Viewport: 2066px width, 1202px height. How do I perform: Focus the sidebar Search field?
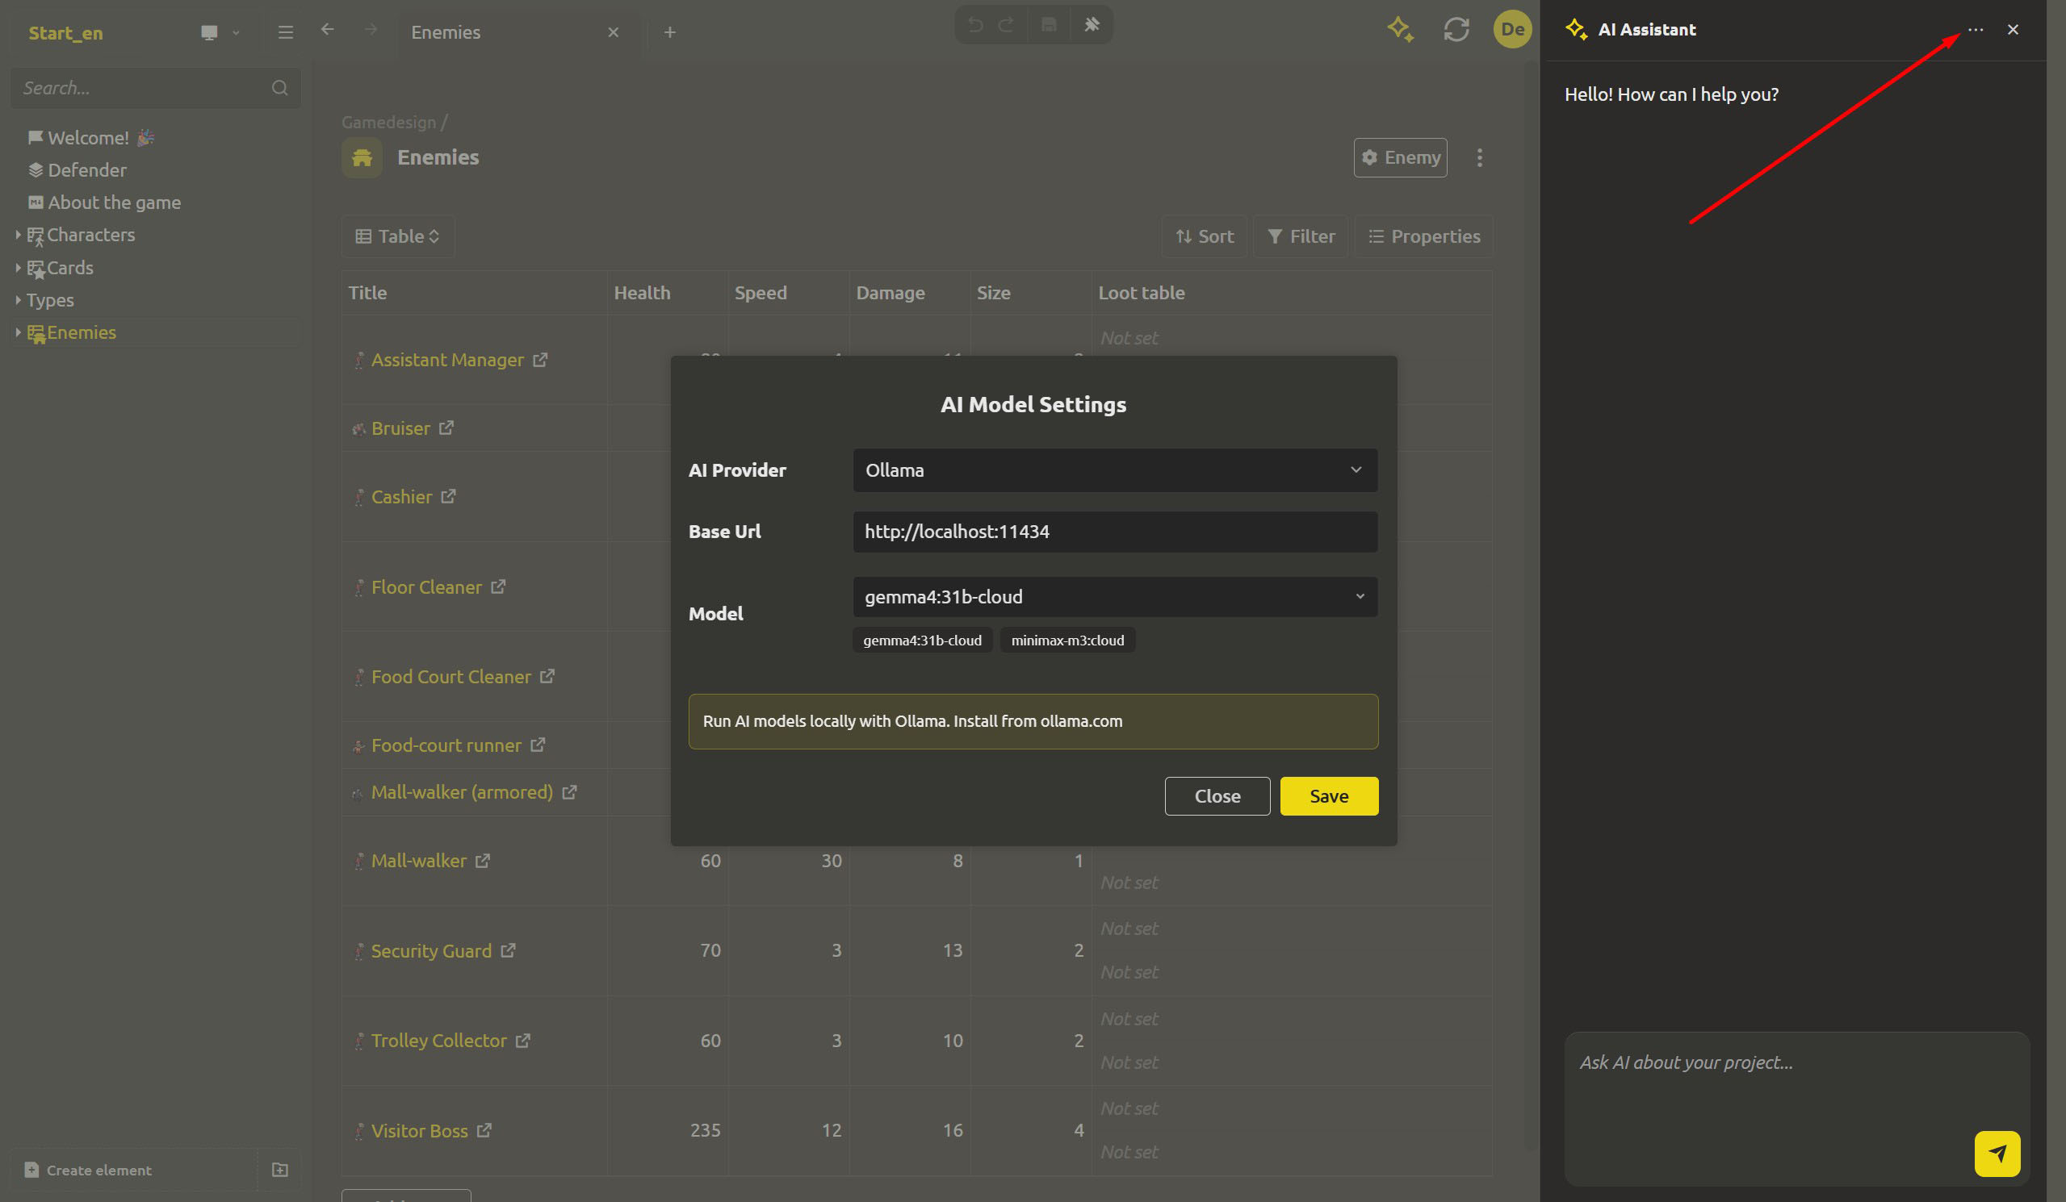click(x=155, y=88)
